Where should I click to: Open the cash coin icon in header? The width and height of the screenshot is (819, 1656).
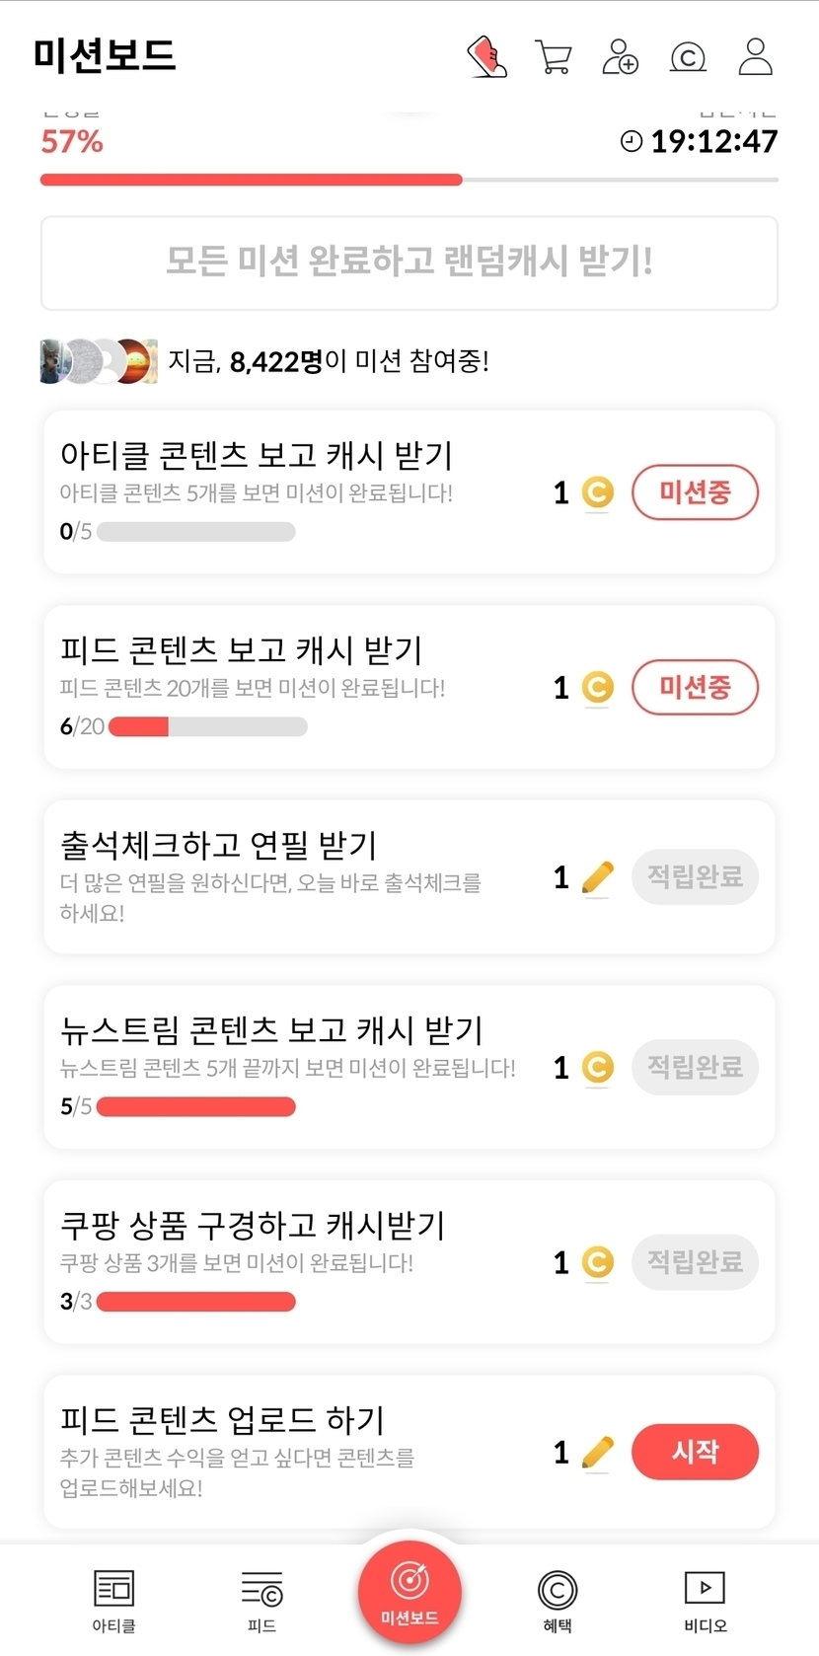(x=688, y=57)
